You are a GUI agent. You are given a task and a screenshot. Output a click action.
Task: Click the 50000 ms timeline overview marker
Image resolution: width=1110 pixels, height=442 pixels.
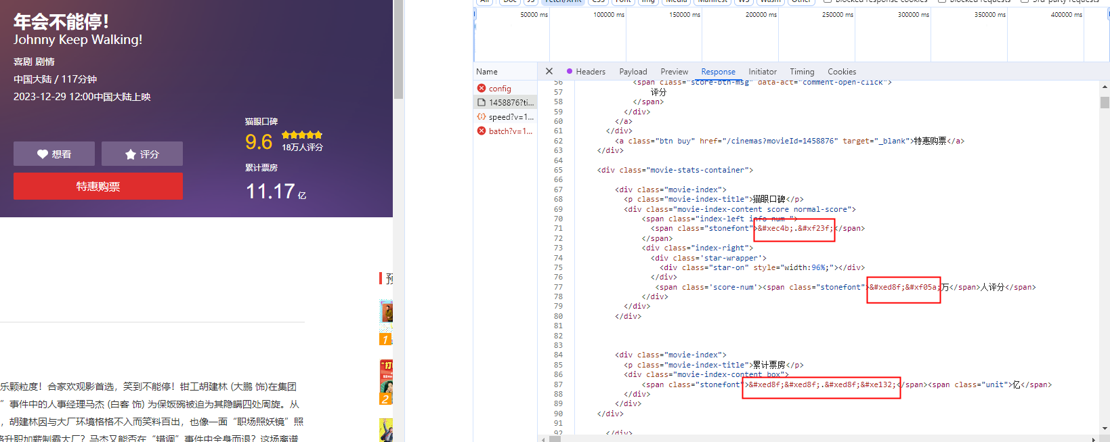[x=534, y=15]
